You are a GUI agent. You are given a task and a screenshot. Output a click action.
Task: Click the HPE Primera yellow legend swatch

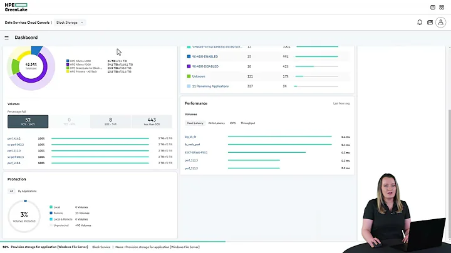(68, 71)
